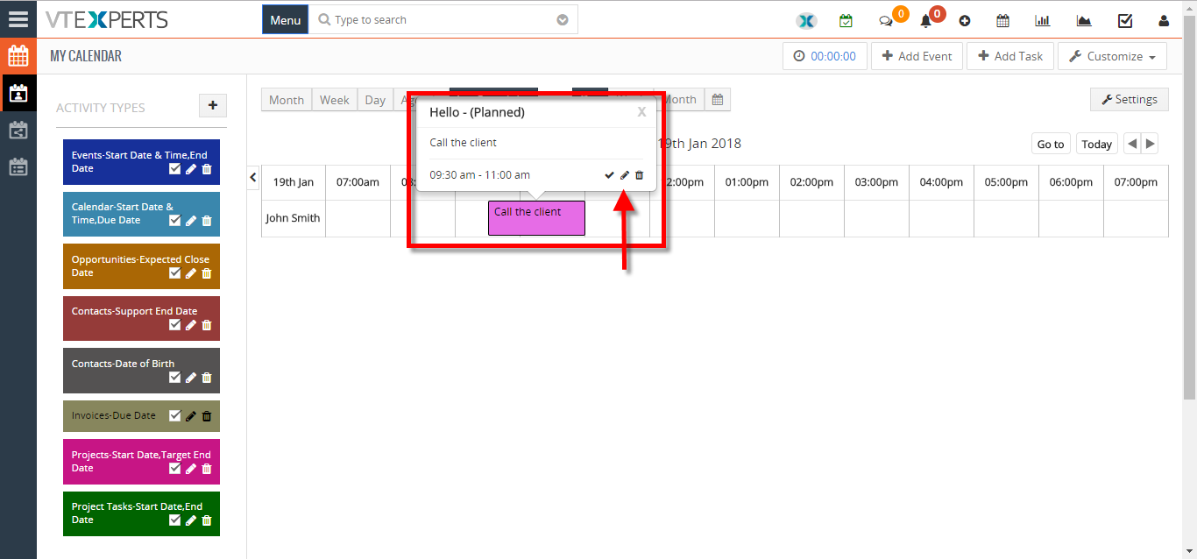Switch to the Month tab beside Week
Viewport: 1197px width, 559px height.
click(287, 100)
